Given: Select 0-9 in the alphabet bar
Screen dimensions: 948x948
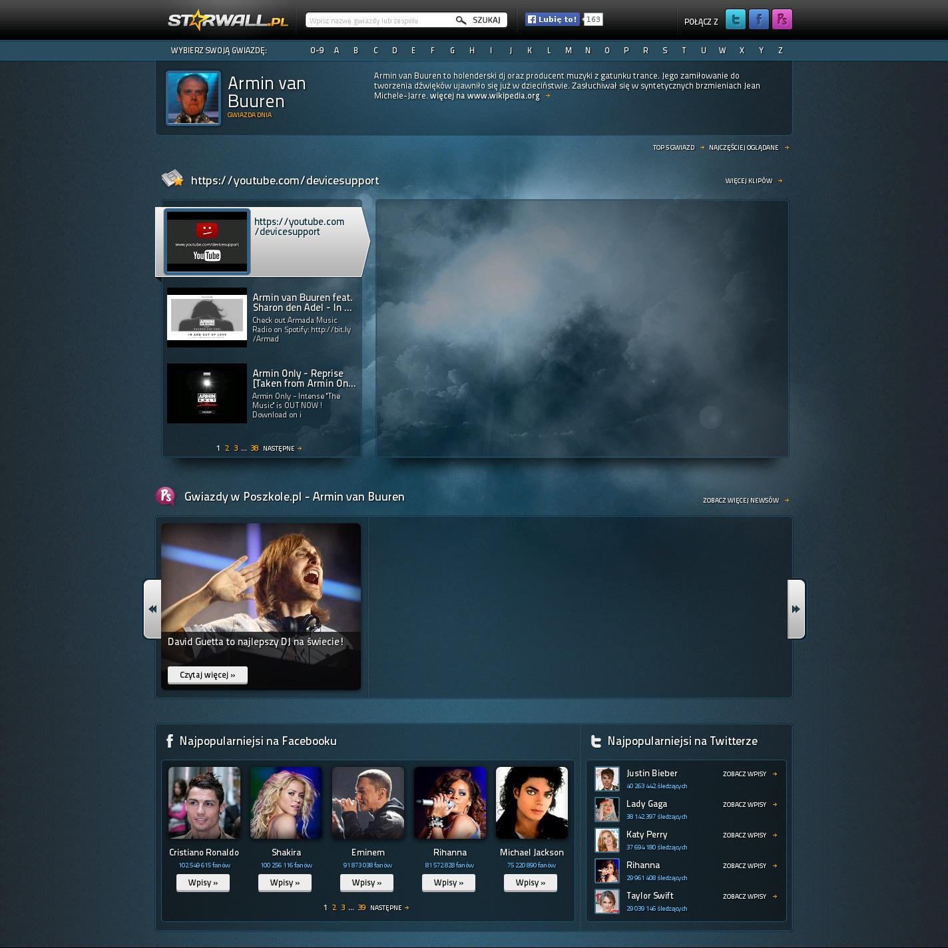Looking at the screenshot, I should 317,51.
